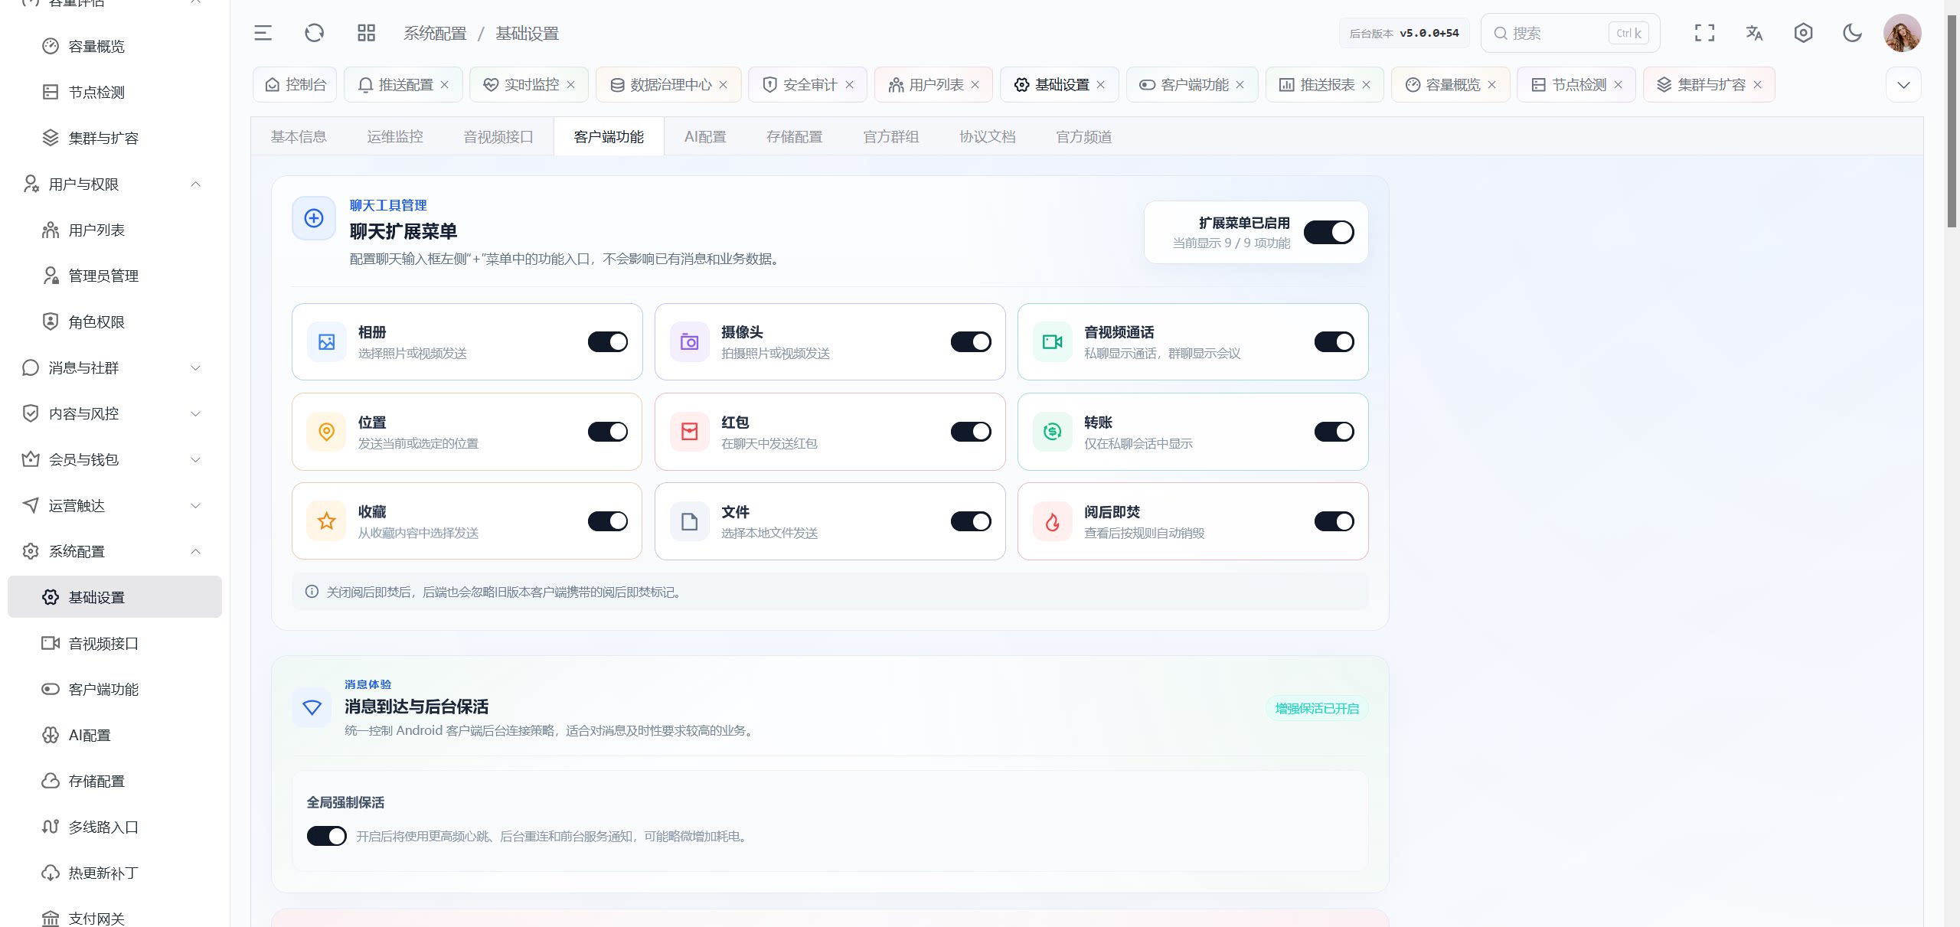
Task: Open the language translation icon
Action: [1754, 33]
